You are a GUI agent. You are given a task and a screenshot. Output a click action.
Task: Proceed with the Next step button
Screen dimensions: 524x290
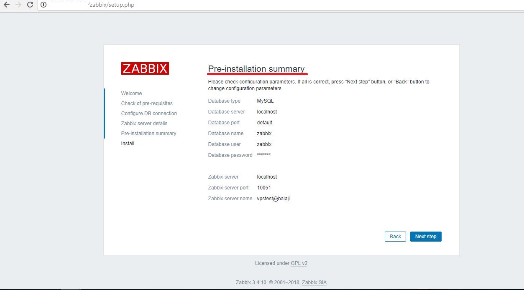point(426,237)
